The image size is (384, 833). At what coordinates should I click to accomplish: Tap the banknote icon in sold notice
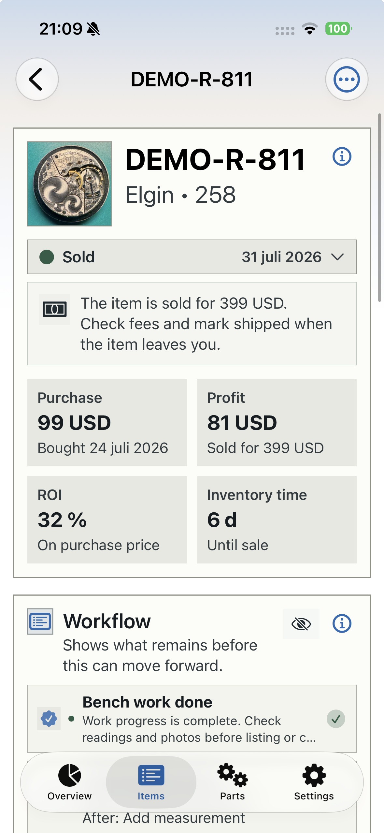coord(55,309)
